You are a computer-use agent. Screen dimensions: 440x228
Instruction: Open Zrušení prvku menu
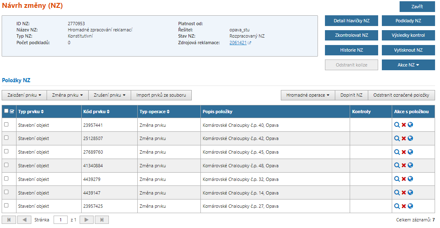click(x=109, y=95)
